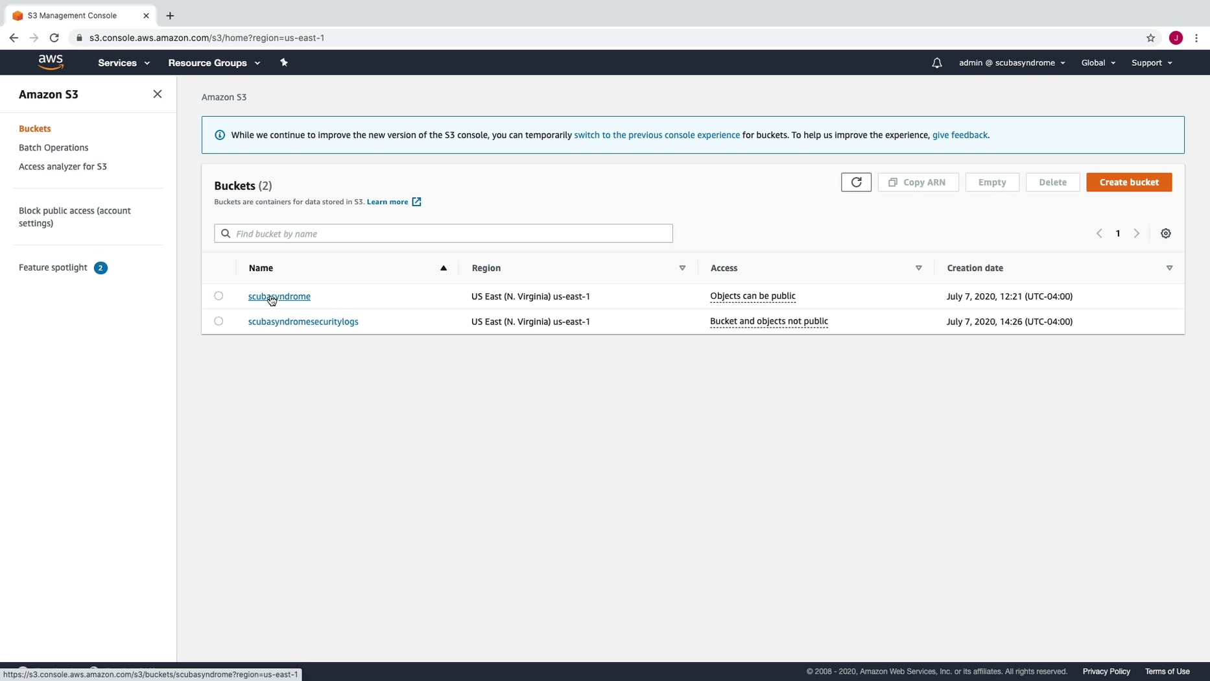This screenshot has width=1210, height=681.
Task: Click the Copy ARN button
Action: [918, 182]
